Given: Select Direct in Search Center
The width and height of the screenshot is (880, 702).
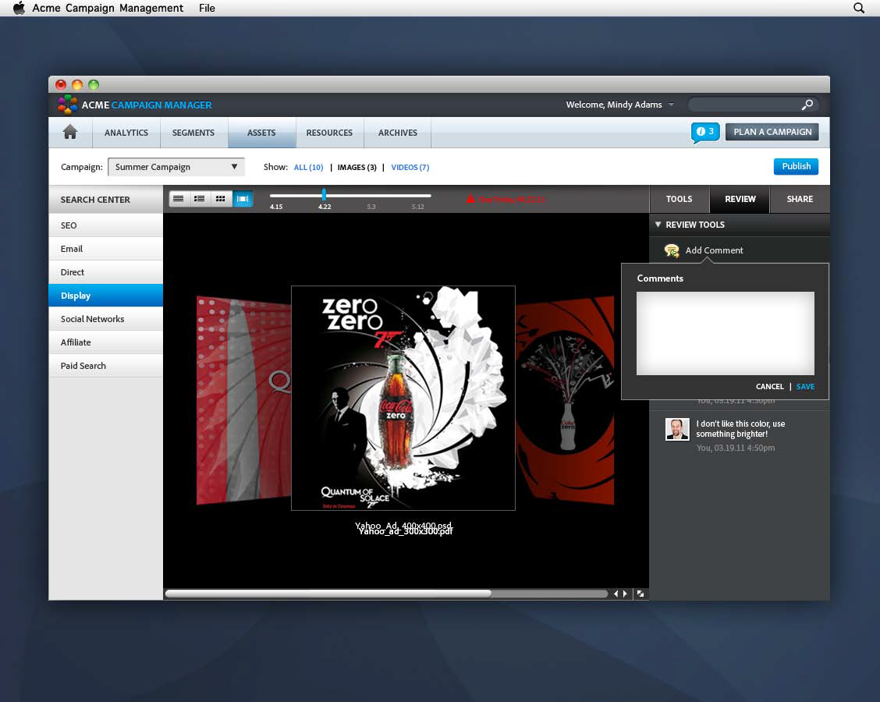Looking at the screenshot, I should [106, 272].
